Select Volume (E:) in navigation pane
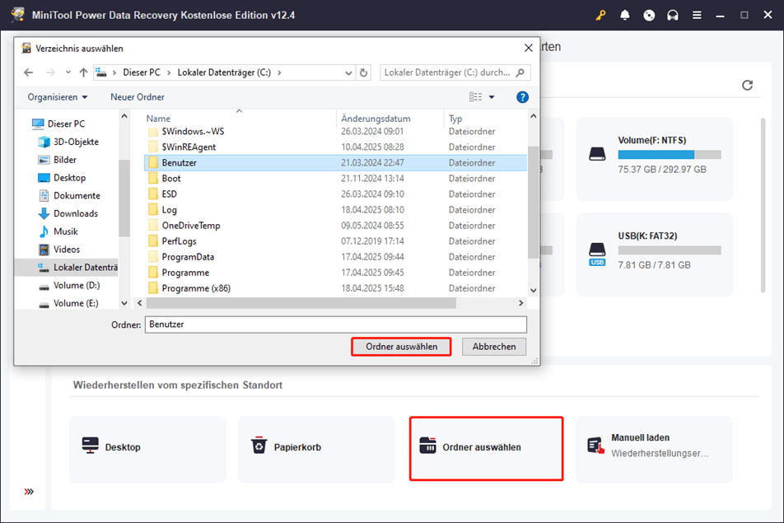 click(76, 303)
